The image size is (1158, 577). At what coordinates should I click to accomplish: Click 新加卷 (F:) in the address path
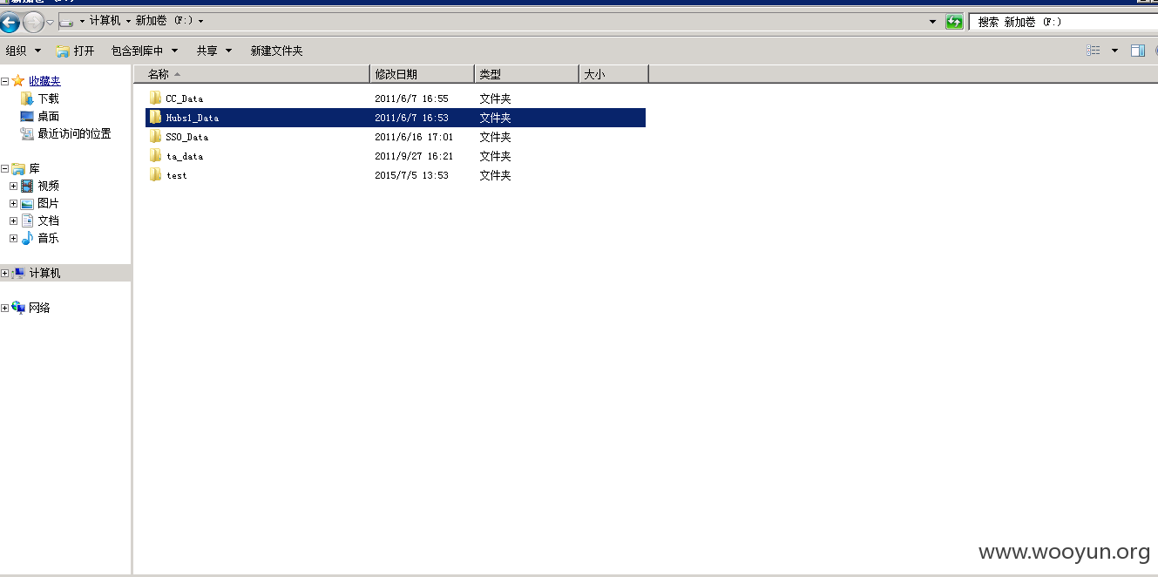165,21
